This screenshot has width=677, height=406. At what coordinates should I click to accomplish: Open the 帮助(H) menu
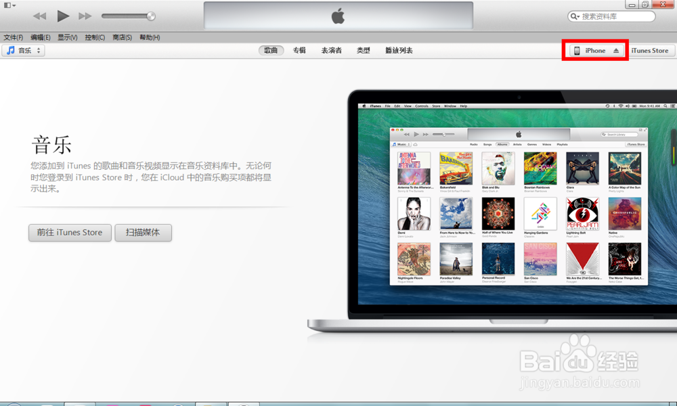pyautogui.click(x=150, y=37)
